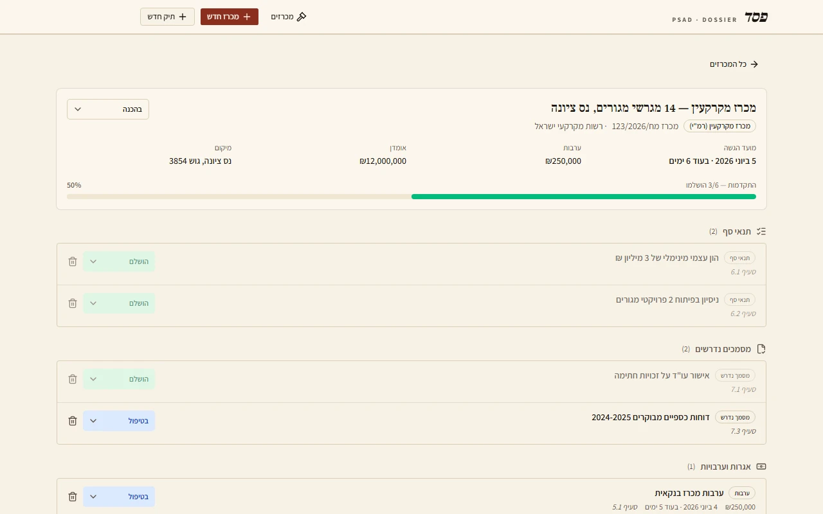Screen dimensions: 823x514
Task: Click the trash icon for אישור עו"ד row
Action: (73, 379)
